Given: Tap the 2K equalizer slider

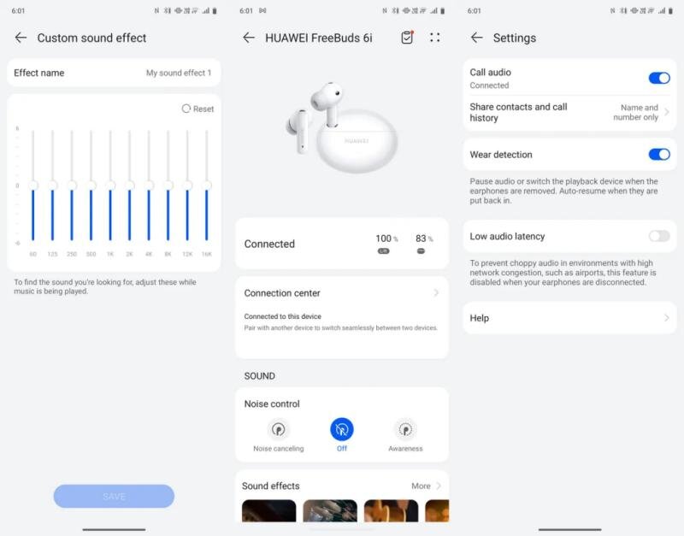Looking at the screenshot, I should coord(130,186).
